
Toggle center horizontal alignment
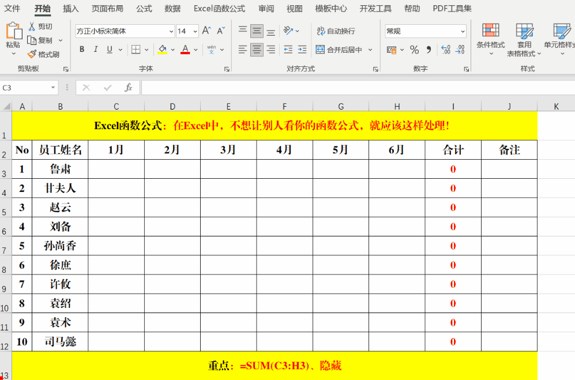257,50
